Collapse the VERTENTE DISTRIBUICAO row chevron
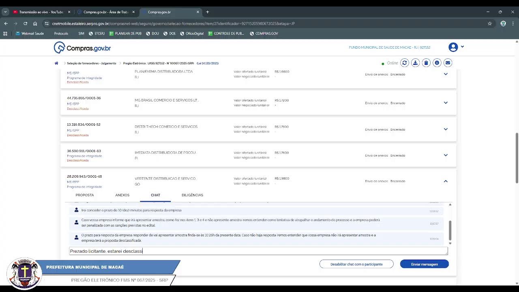 [446, 181]
